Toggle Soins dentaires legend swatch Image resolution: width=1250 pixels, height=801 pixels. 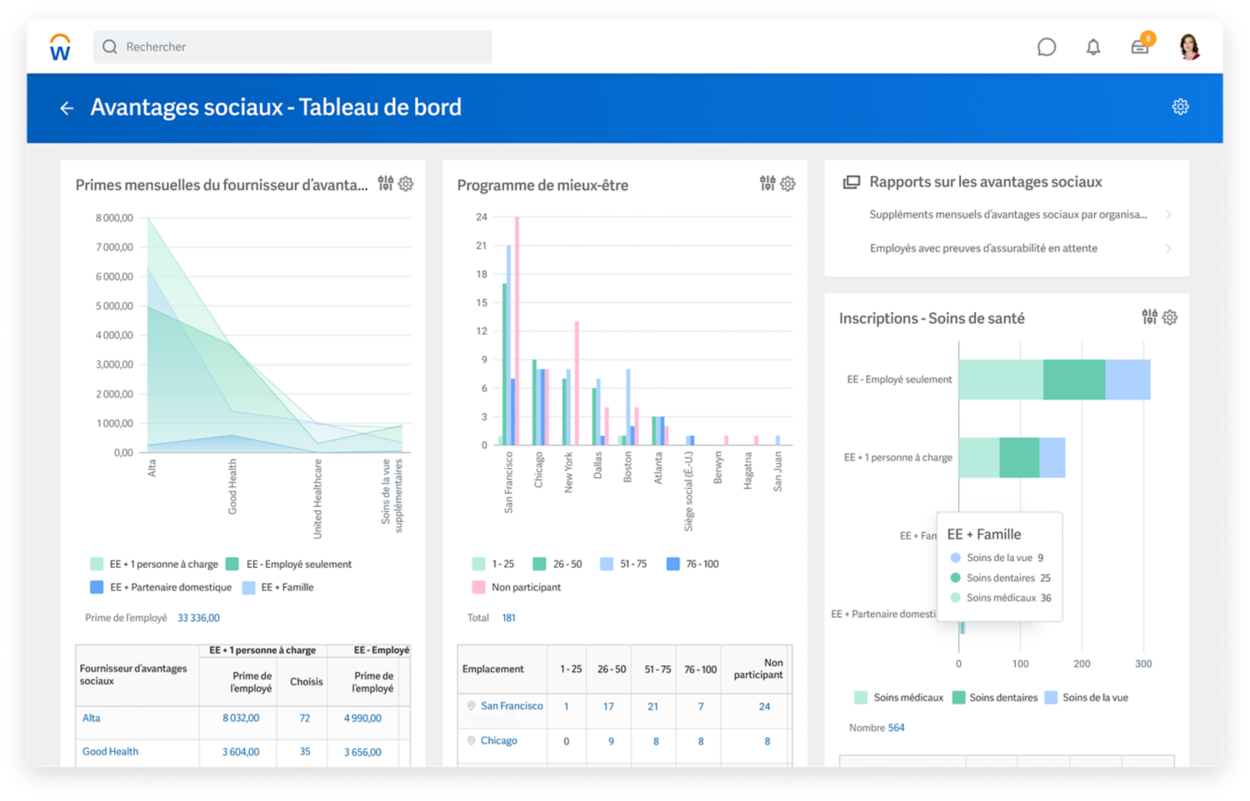[x=958, y=698]
